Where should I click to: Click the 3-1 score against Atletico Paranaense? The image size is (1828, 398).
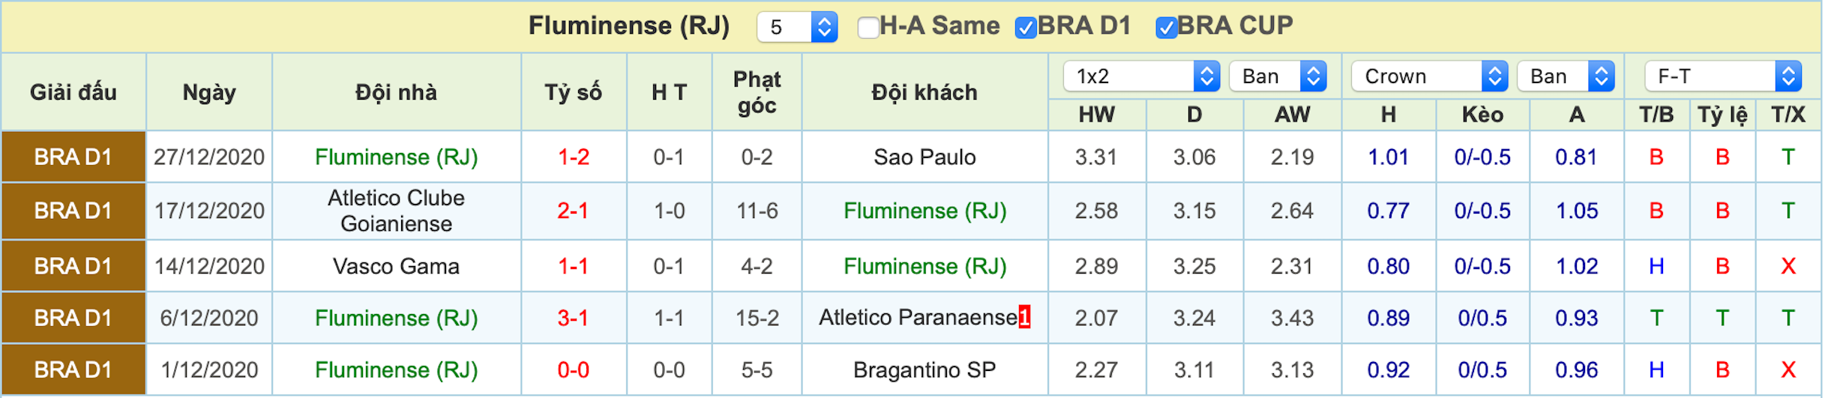click(573, 318)
